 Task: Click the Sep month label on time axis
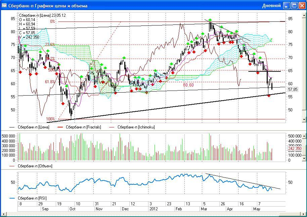tap(45, 209)
